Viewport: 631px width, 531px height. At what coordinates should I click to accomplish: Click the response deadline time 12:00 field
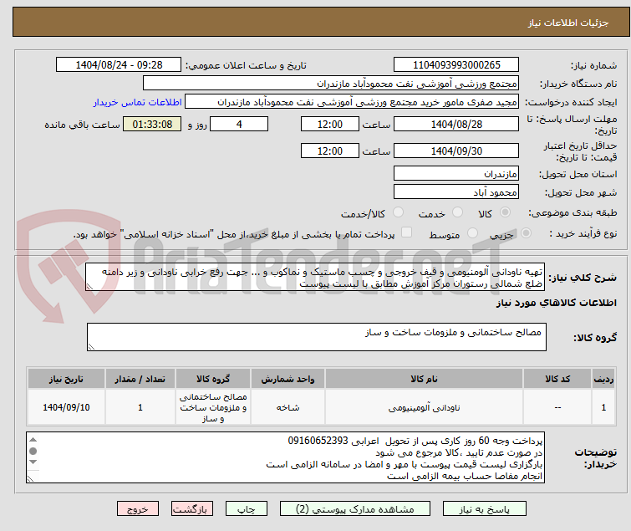pos(330,124)
